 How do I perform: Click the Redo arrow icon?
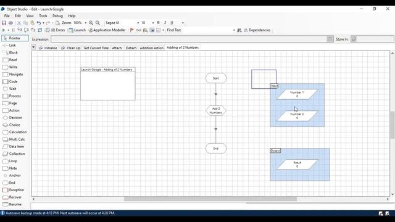48,23
